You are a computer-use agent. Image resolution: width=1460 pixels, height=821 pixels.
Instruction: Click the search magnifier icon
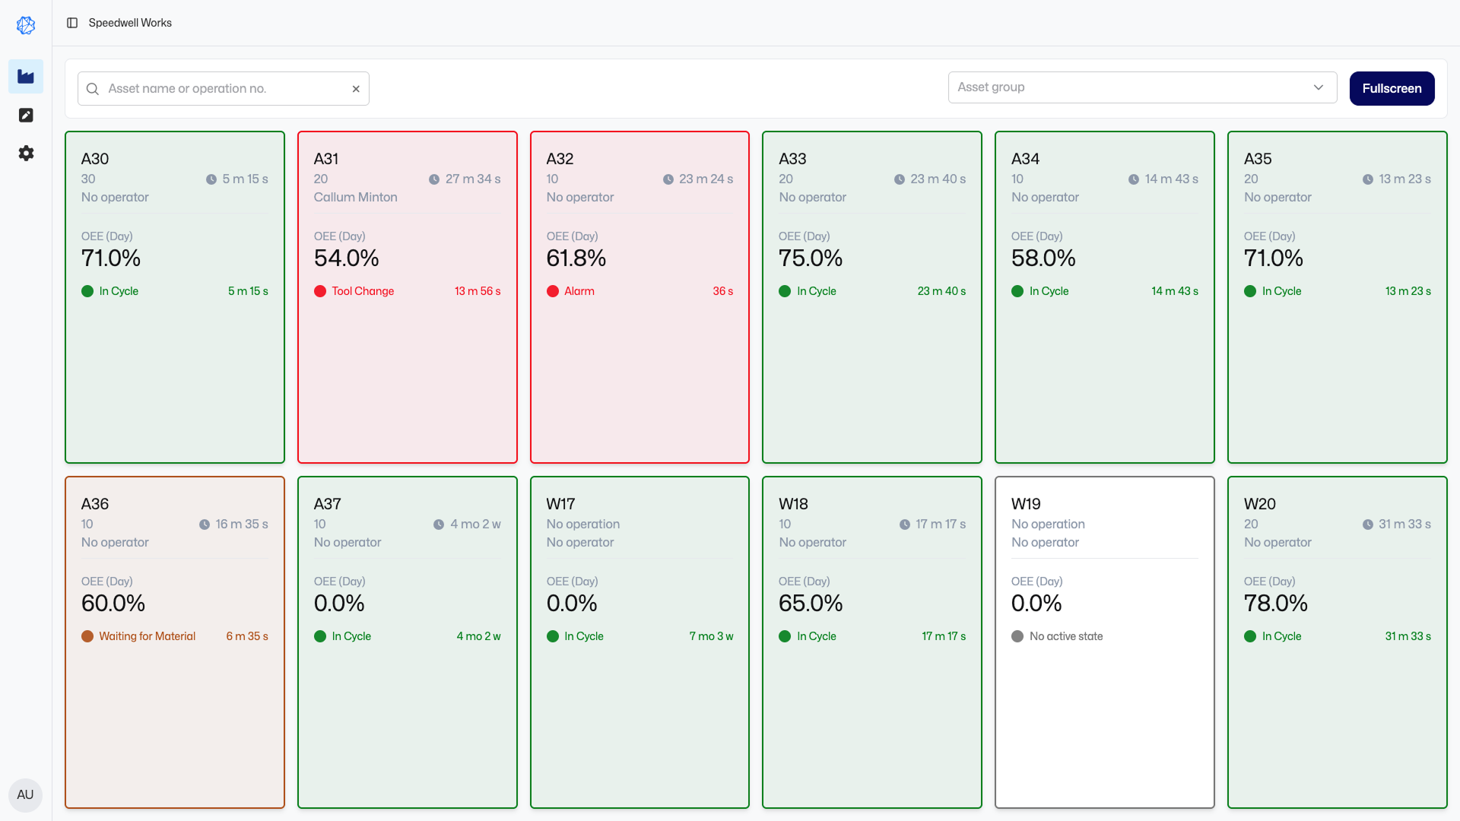click(93, 89)
